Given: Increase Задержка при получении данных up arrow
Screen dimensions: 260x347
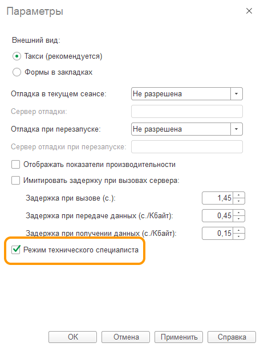Looking at the screenshot, I should [x=239, y=230].
